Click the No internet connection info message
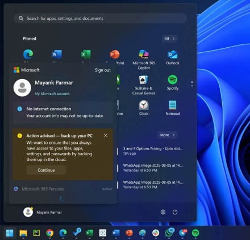Screen dimensions: 250x240 click(x=63, y=113)
